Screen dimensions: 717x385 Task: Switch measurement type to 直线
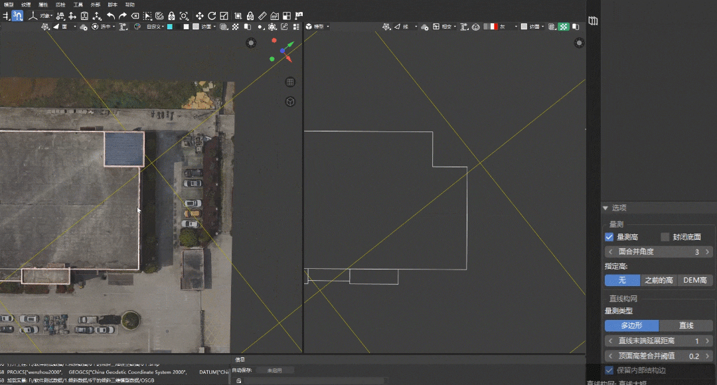[686, 325]
